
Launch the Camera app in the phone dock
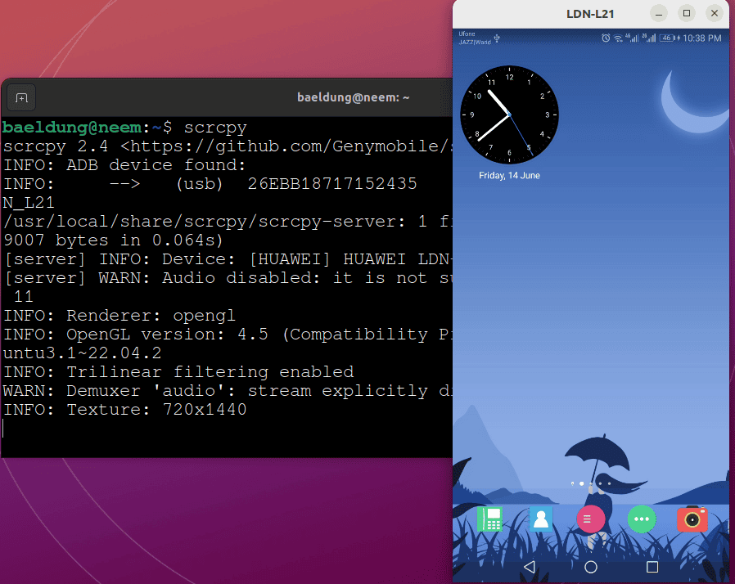(692, 519)
